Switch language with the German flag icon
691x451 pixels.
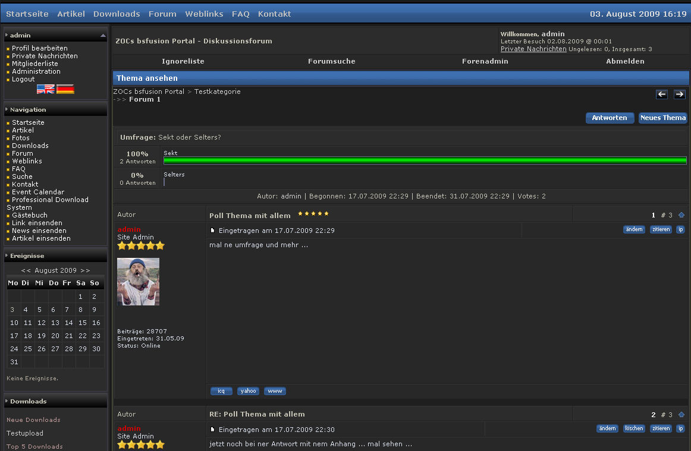(x=65, y=89)
